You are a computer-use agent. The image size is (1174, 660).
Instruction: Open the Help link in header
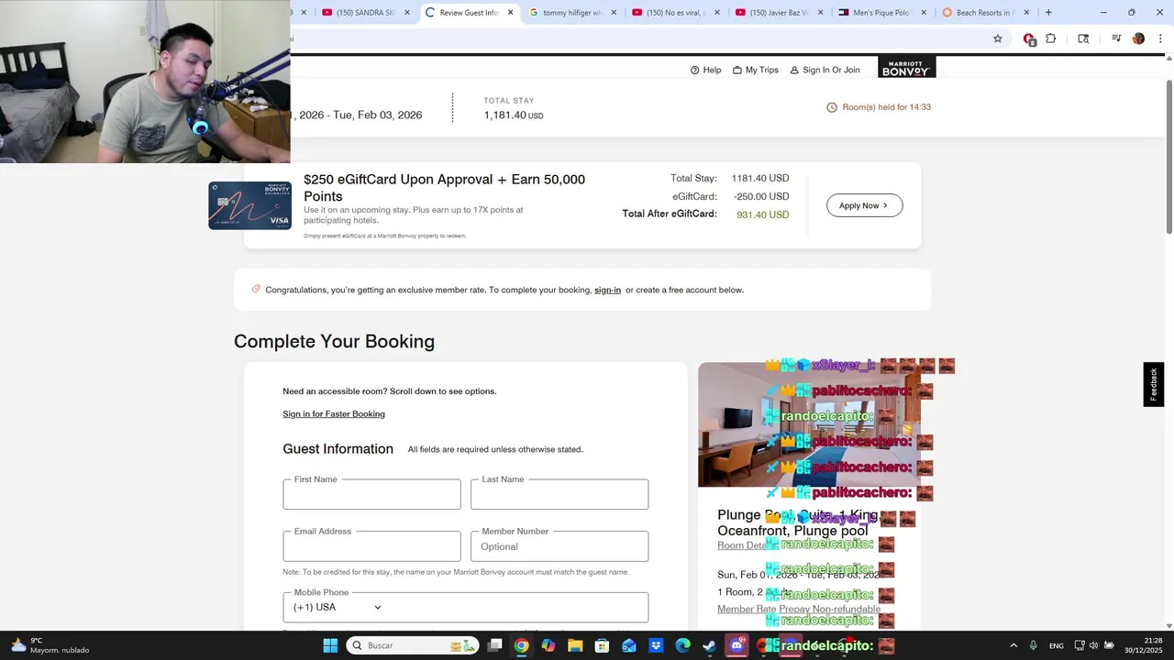705,70
